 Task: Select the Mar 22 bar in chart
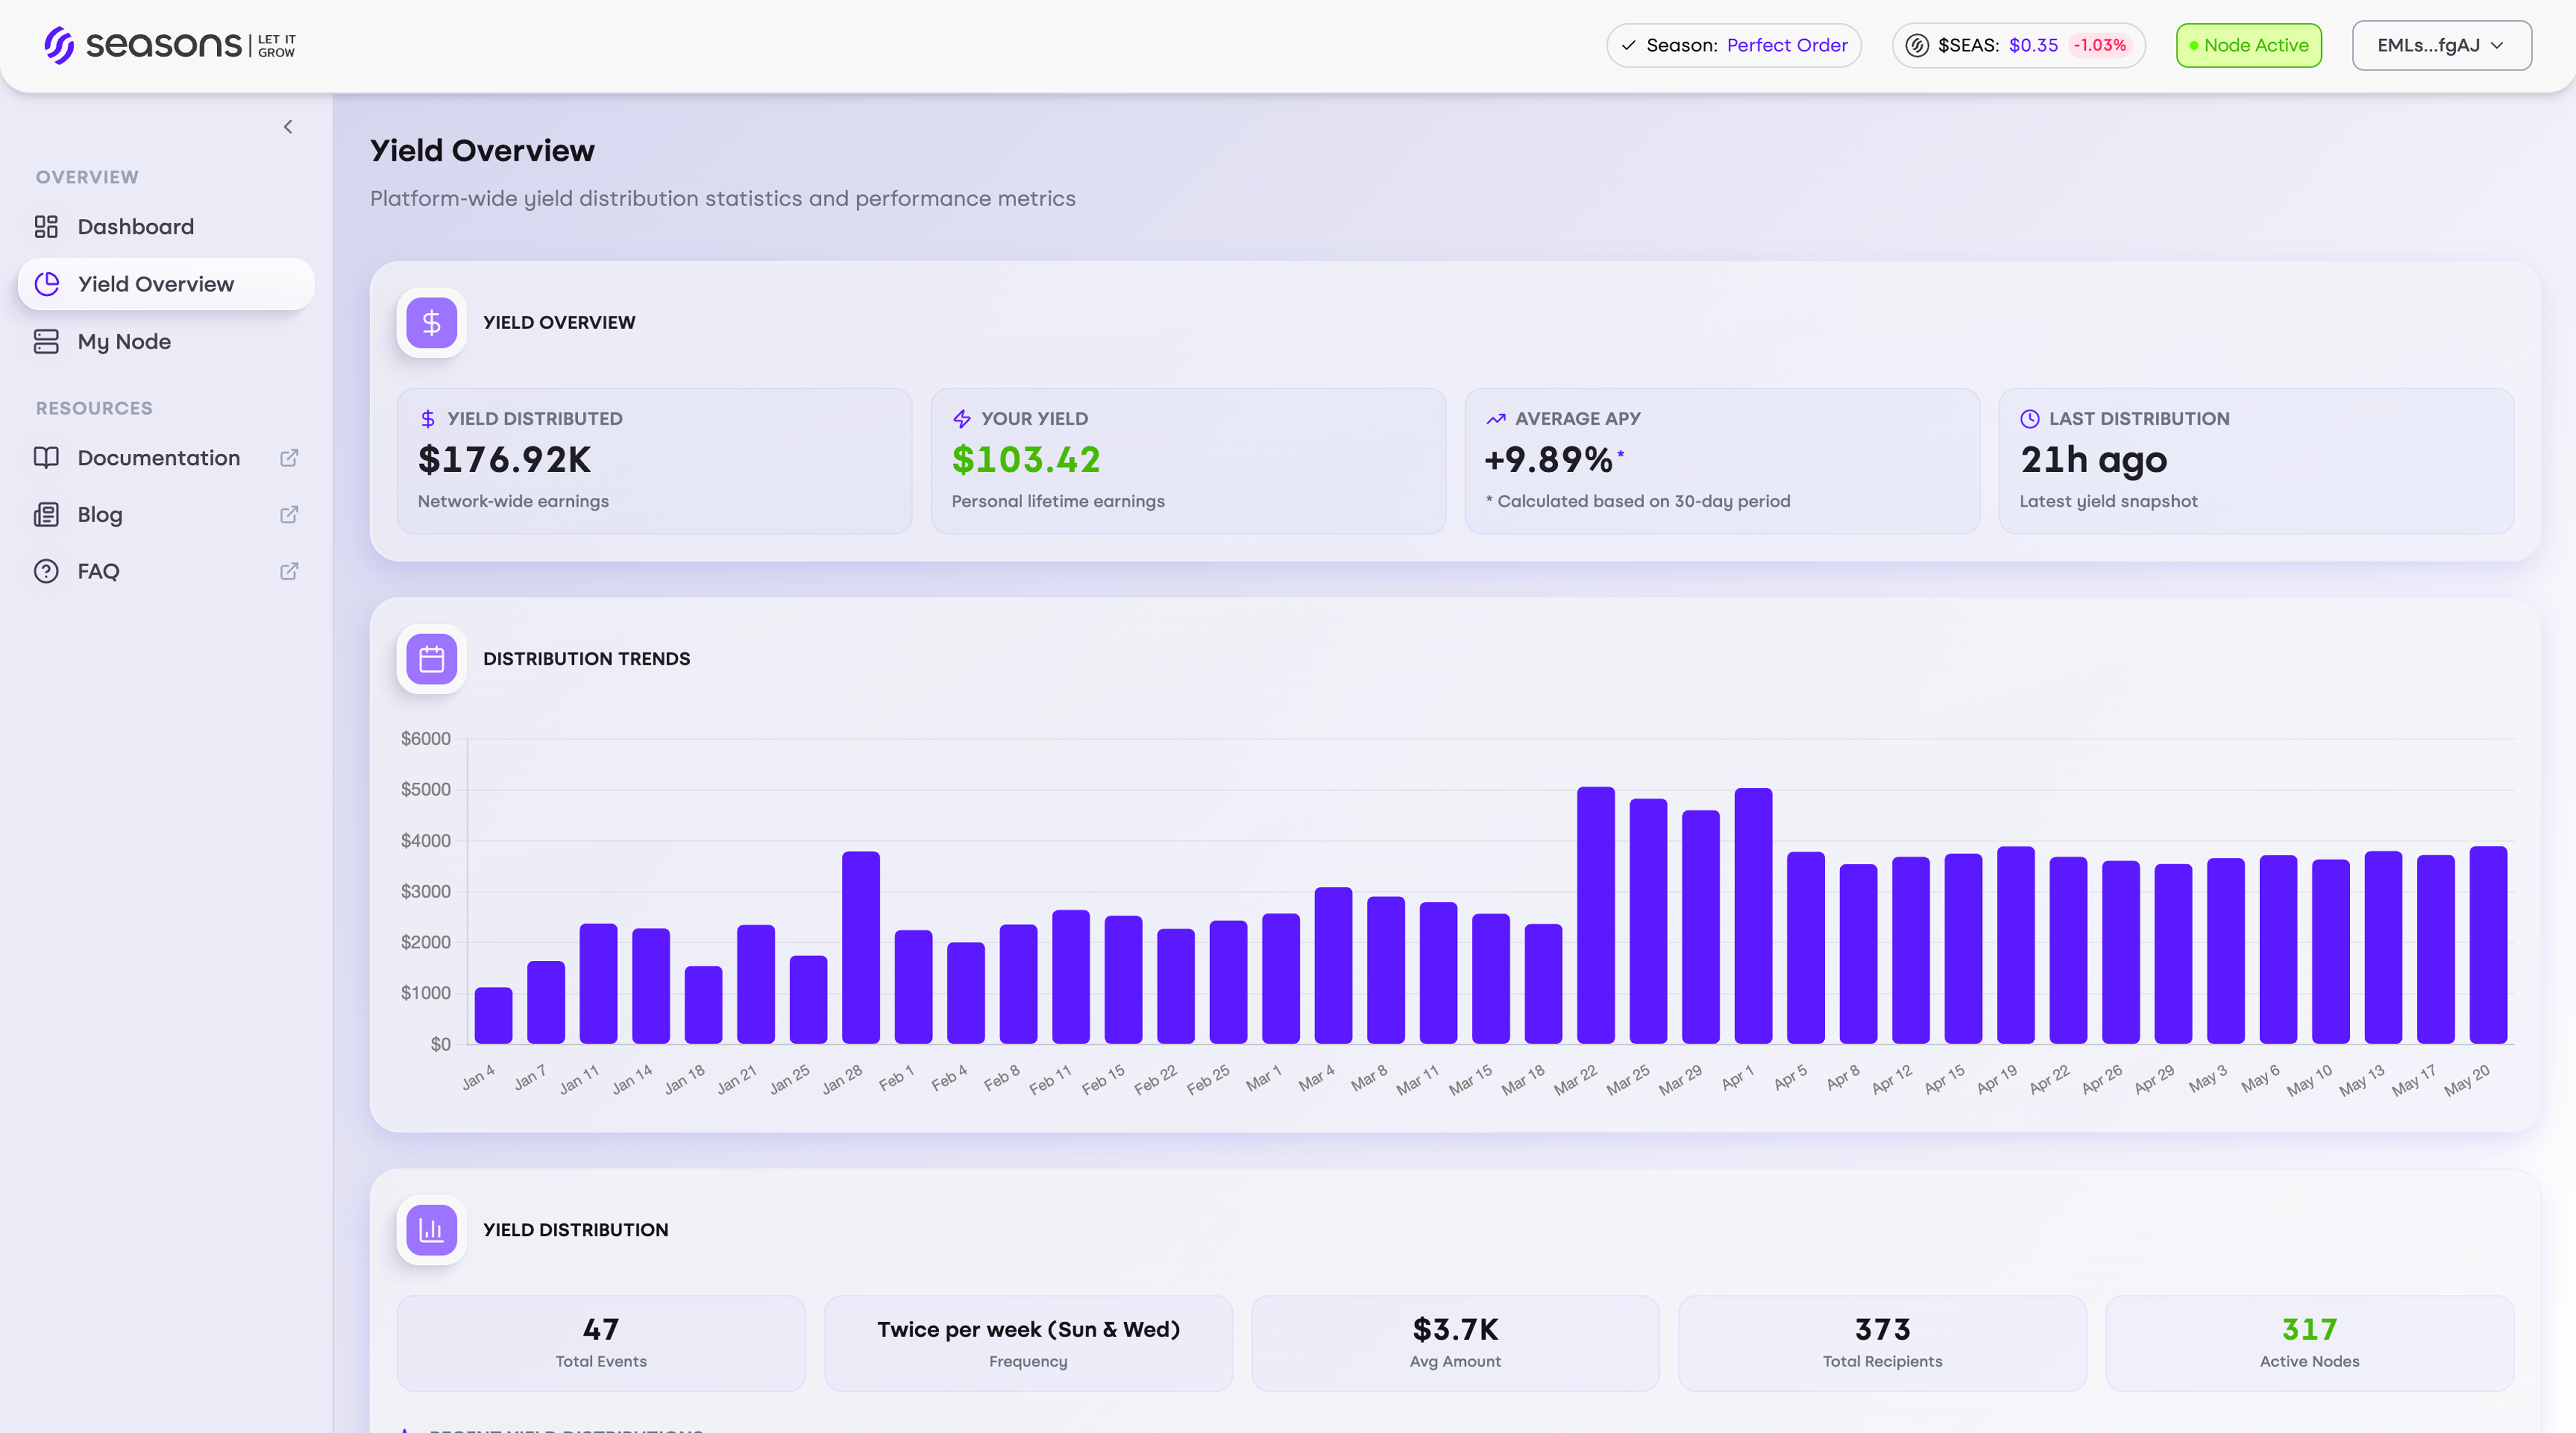(1596, 916)
